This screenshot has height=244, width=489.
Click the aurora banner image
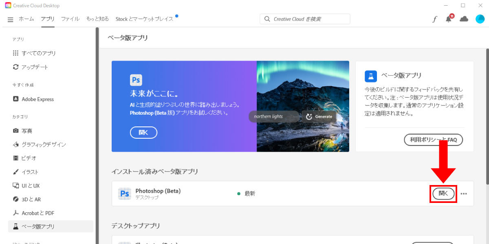click(303, 106)
